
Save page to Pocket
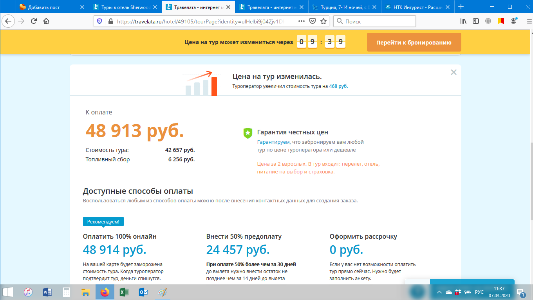313,21
